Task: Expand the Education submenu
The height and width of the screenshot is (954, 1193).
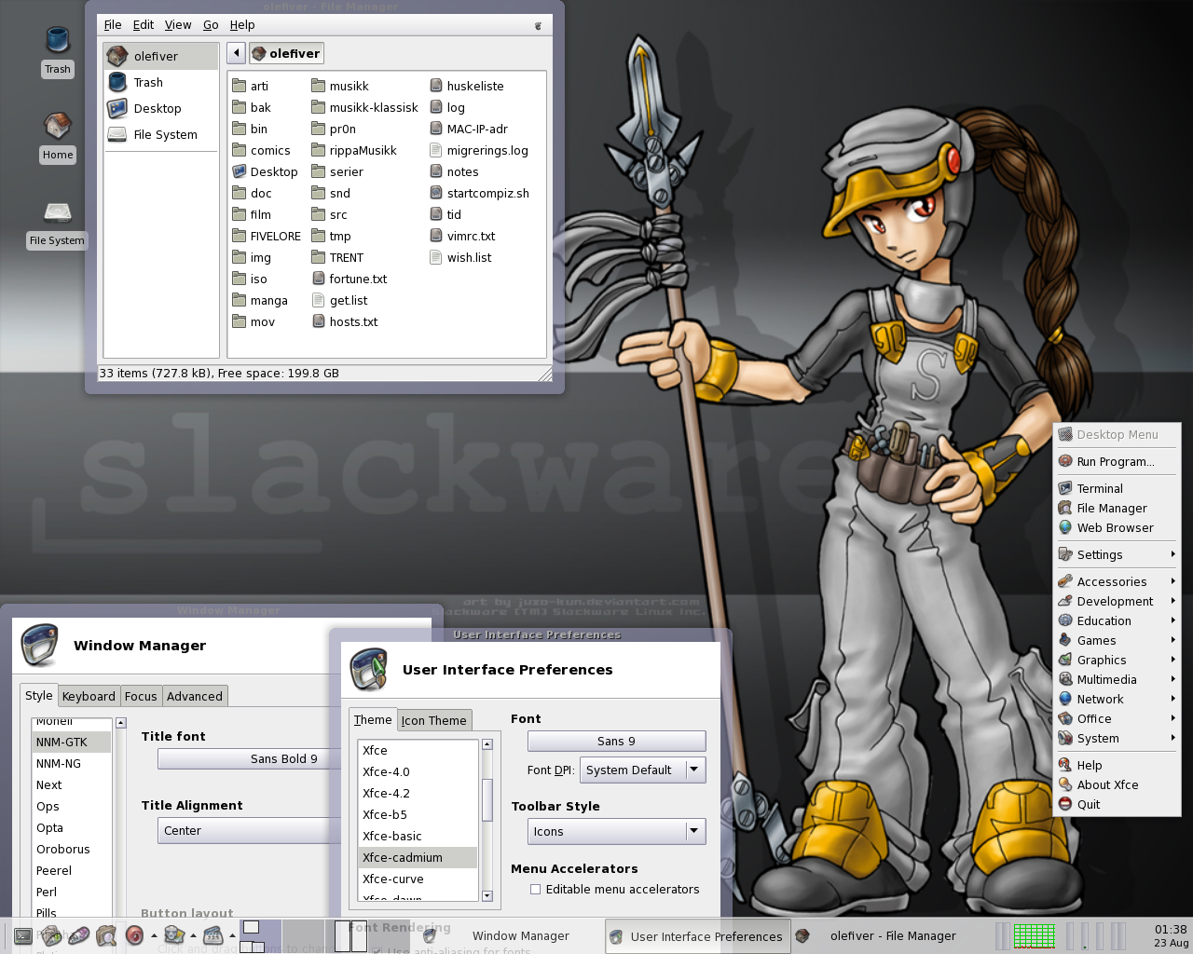Action: click(x=1117, y=620)
